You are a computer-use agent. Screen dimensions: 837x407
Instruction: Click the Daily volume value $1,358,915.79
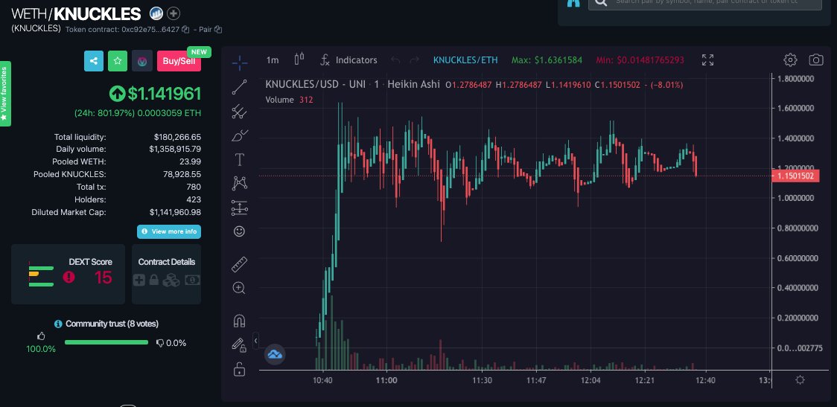click(175, 150)
